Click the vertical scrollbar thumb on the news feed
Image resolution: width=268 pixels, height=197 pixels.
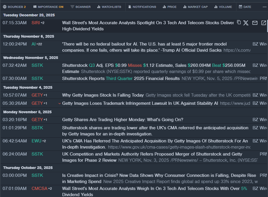pos(267,26)
